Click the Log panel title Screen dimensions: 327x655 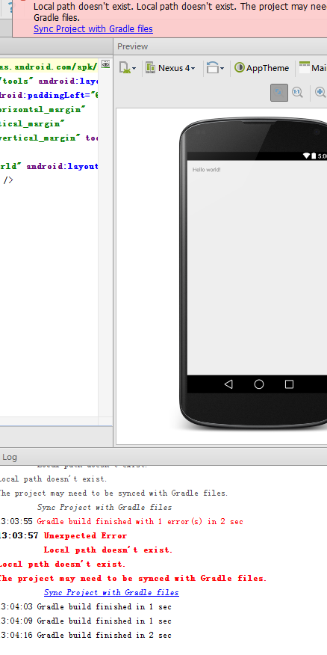point(10,457)
